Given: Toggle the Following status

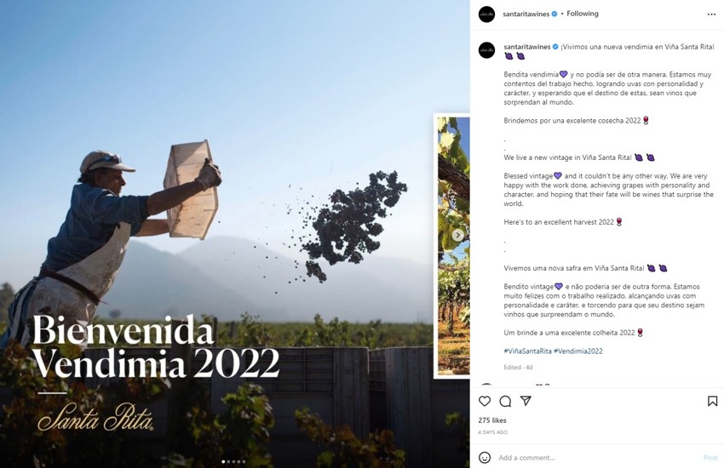Looking at the screenshot, I should 583,14.
